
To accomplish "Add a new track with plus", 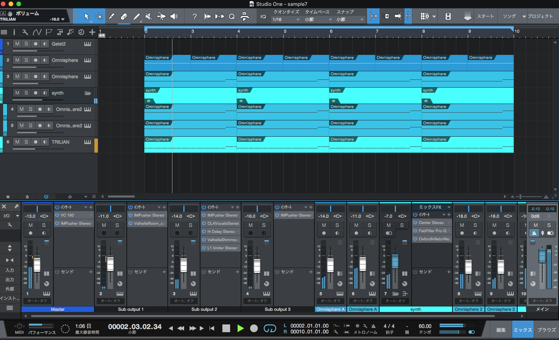I will click(92, 32).
